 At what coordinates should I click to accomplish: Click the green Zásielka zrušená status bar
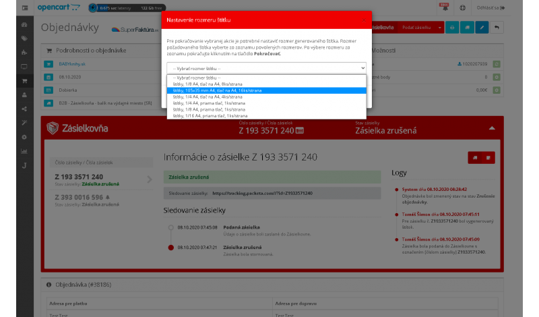272,177
